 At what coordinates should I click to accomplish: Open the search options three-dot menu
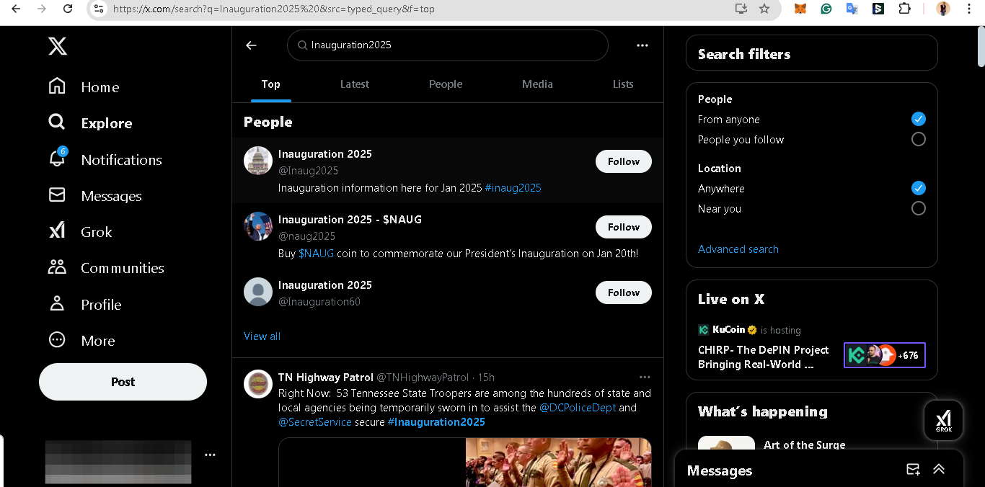click(x=642, y=45)
